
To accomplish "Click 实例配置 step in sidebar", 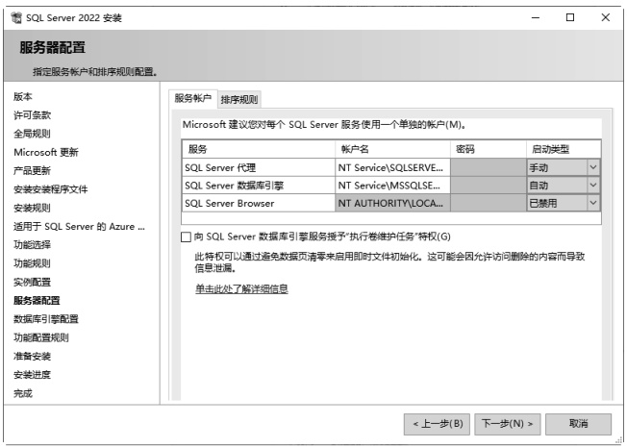I will click(32, 282).
